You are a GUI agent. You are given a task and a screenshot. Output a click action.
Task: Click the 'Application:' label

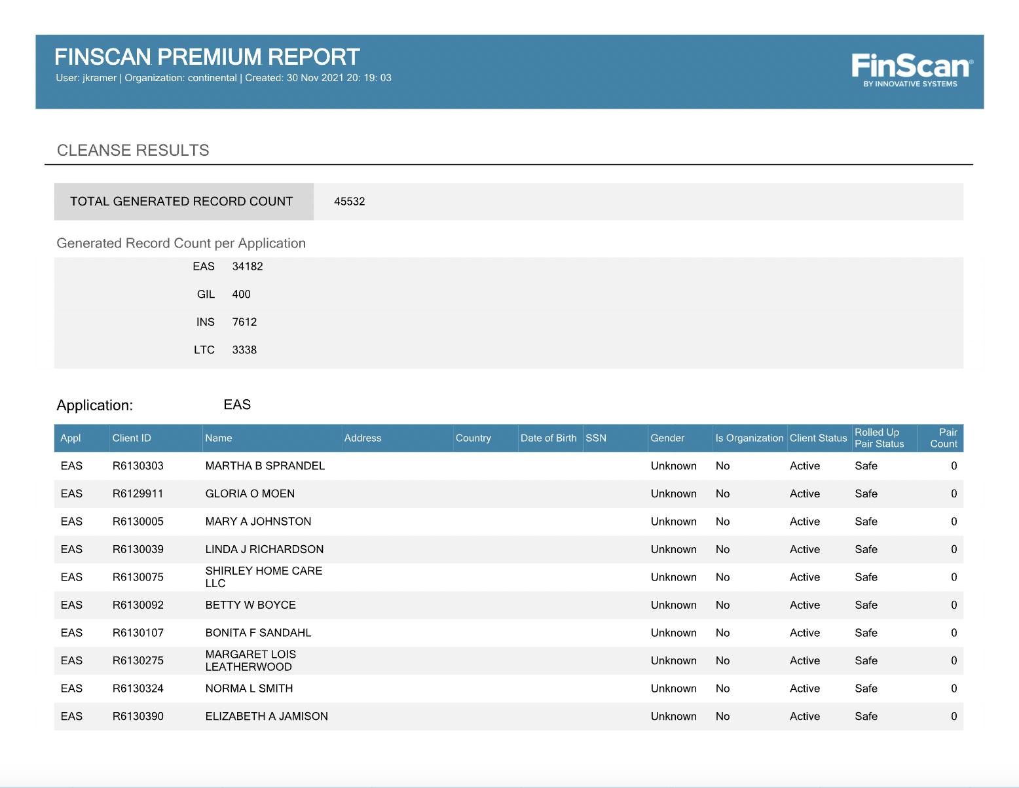tap(95, 406)
